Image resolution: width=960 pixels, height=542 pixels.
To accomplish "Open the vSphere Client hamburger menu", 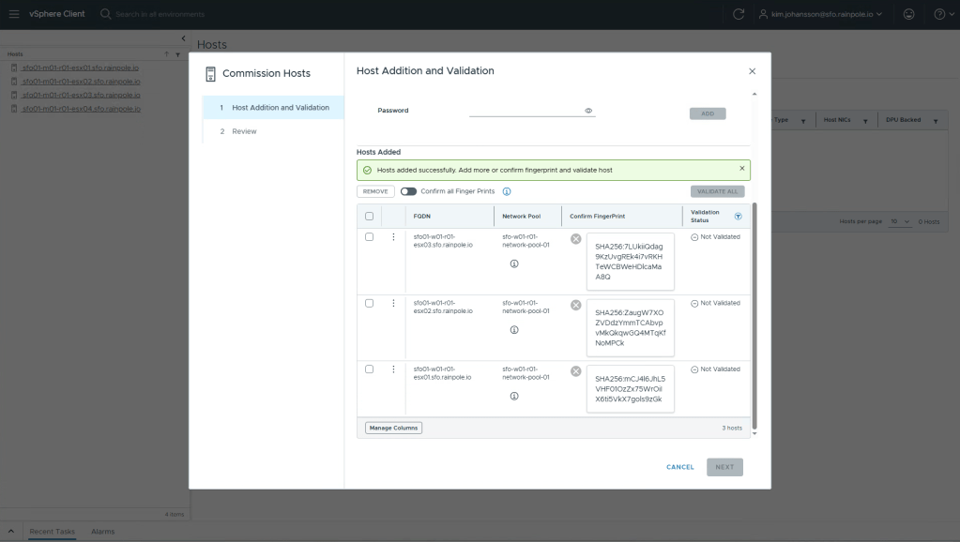I will 13,13.
